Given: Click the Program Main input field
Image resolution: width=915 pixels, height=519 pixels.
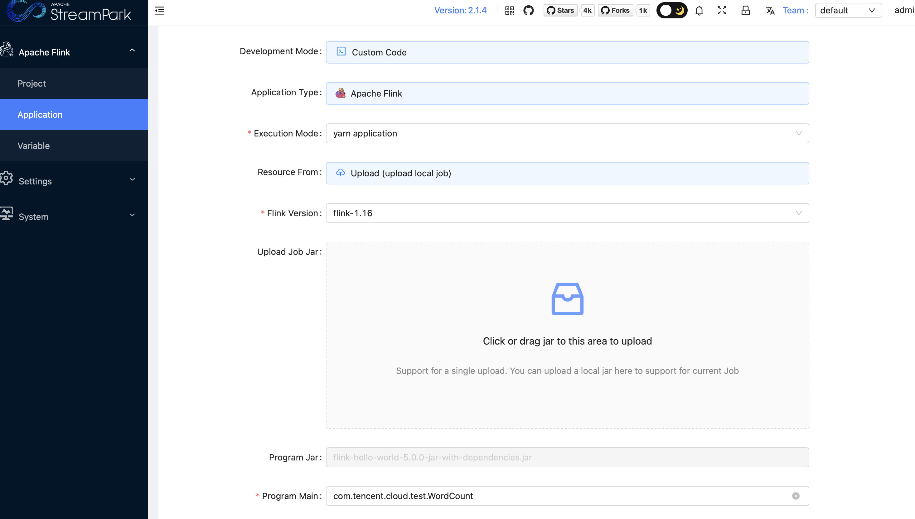Looking at the screenshot, I should [567, 496].
